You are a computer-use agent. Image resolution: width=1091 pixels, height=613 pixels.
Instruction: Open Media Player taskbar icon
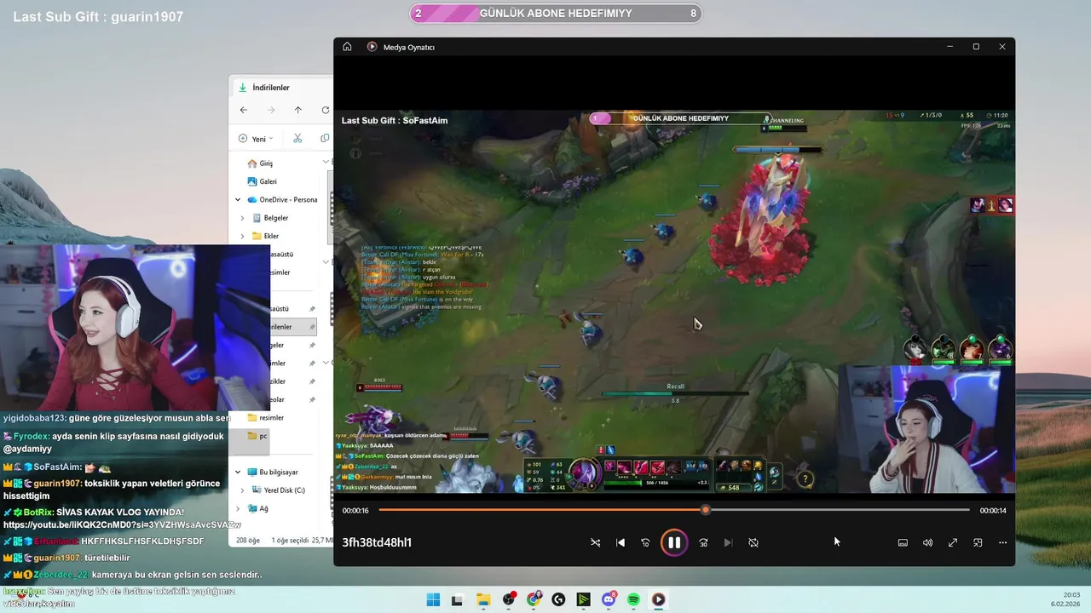658,599
